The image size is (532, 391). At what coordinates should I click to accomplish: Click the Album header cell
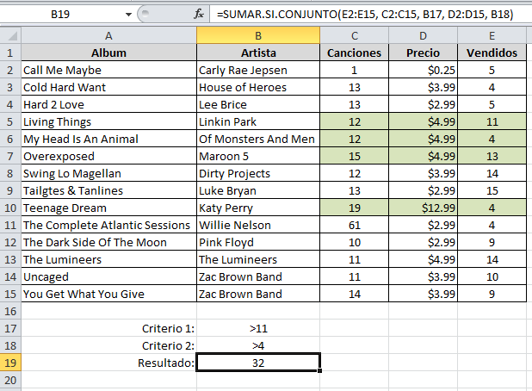point(108,53)
